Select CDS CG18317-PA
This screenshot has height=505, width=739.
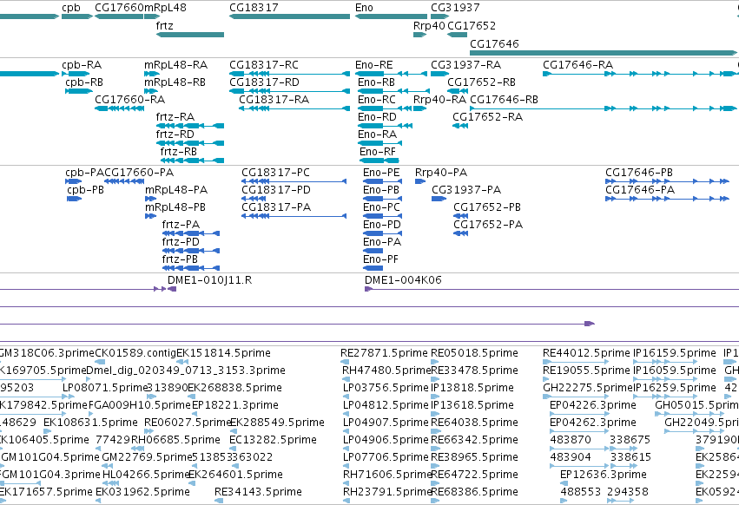(x=294, y=216)
